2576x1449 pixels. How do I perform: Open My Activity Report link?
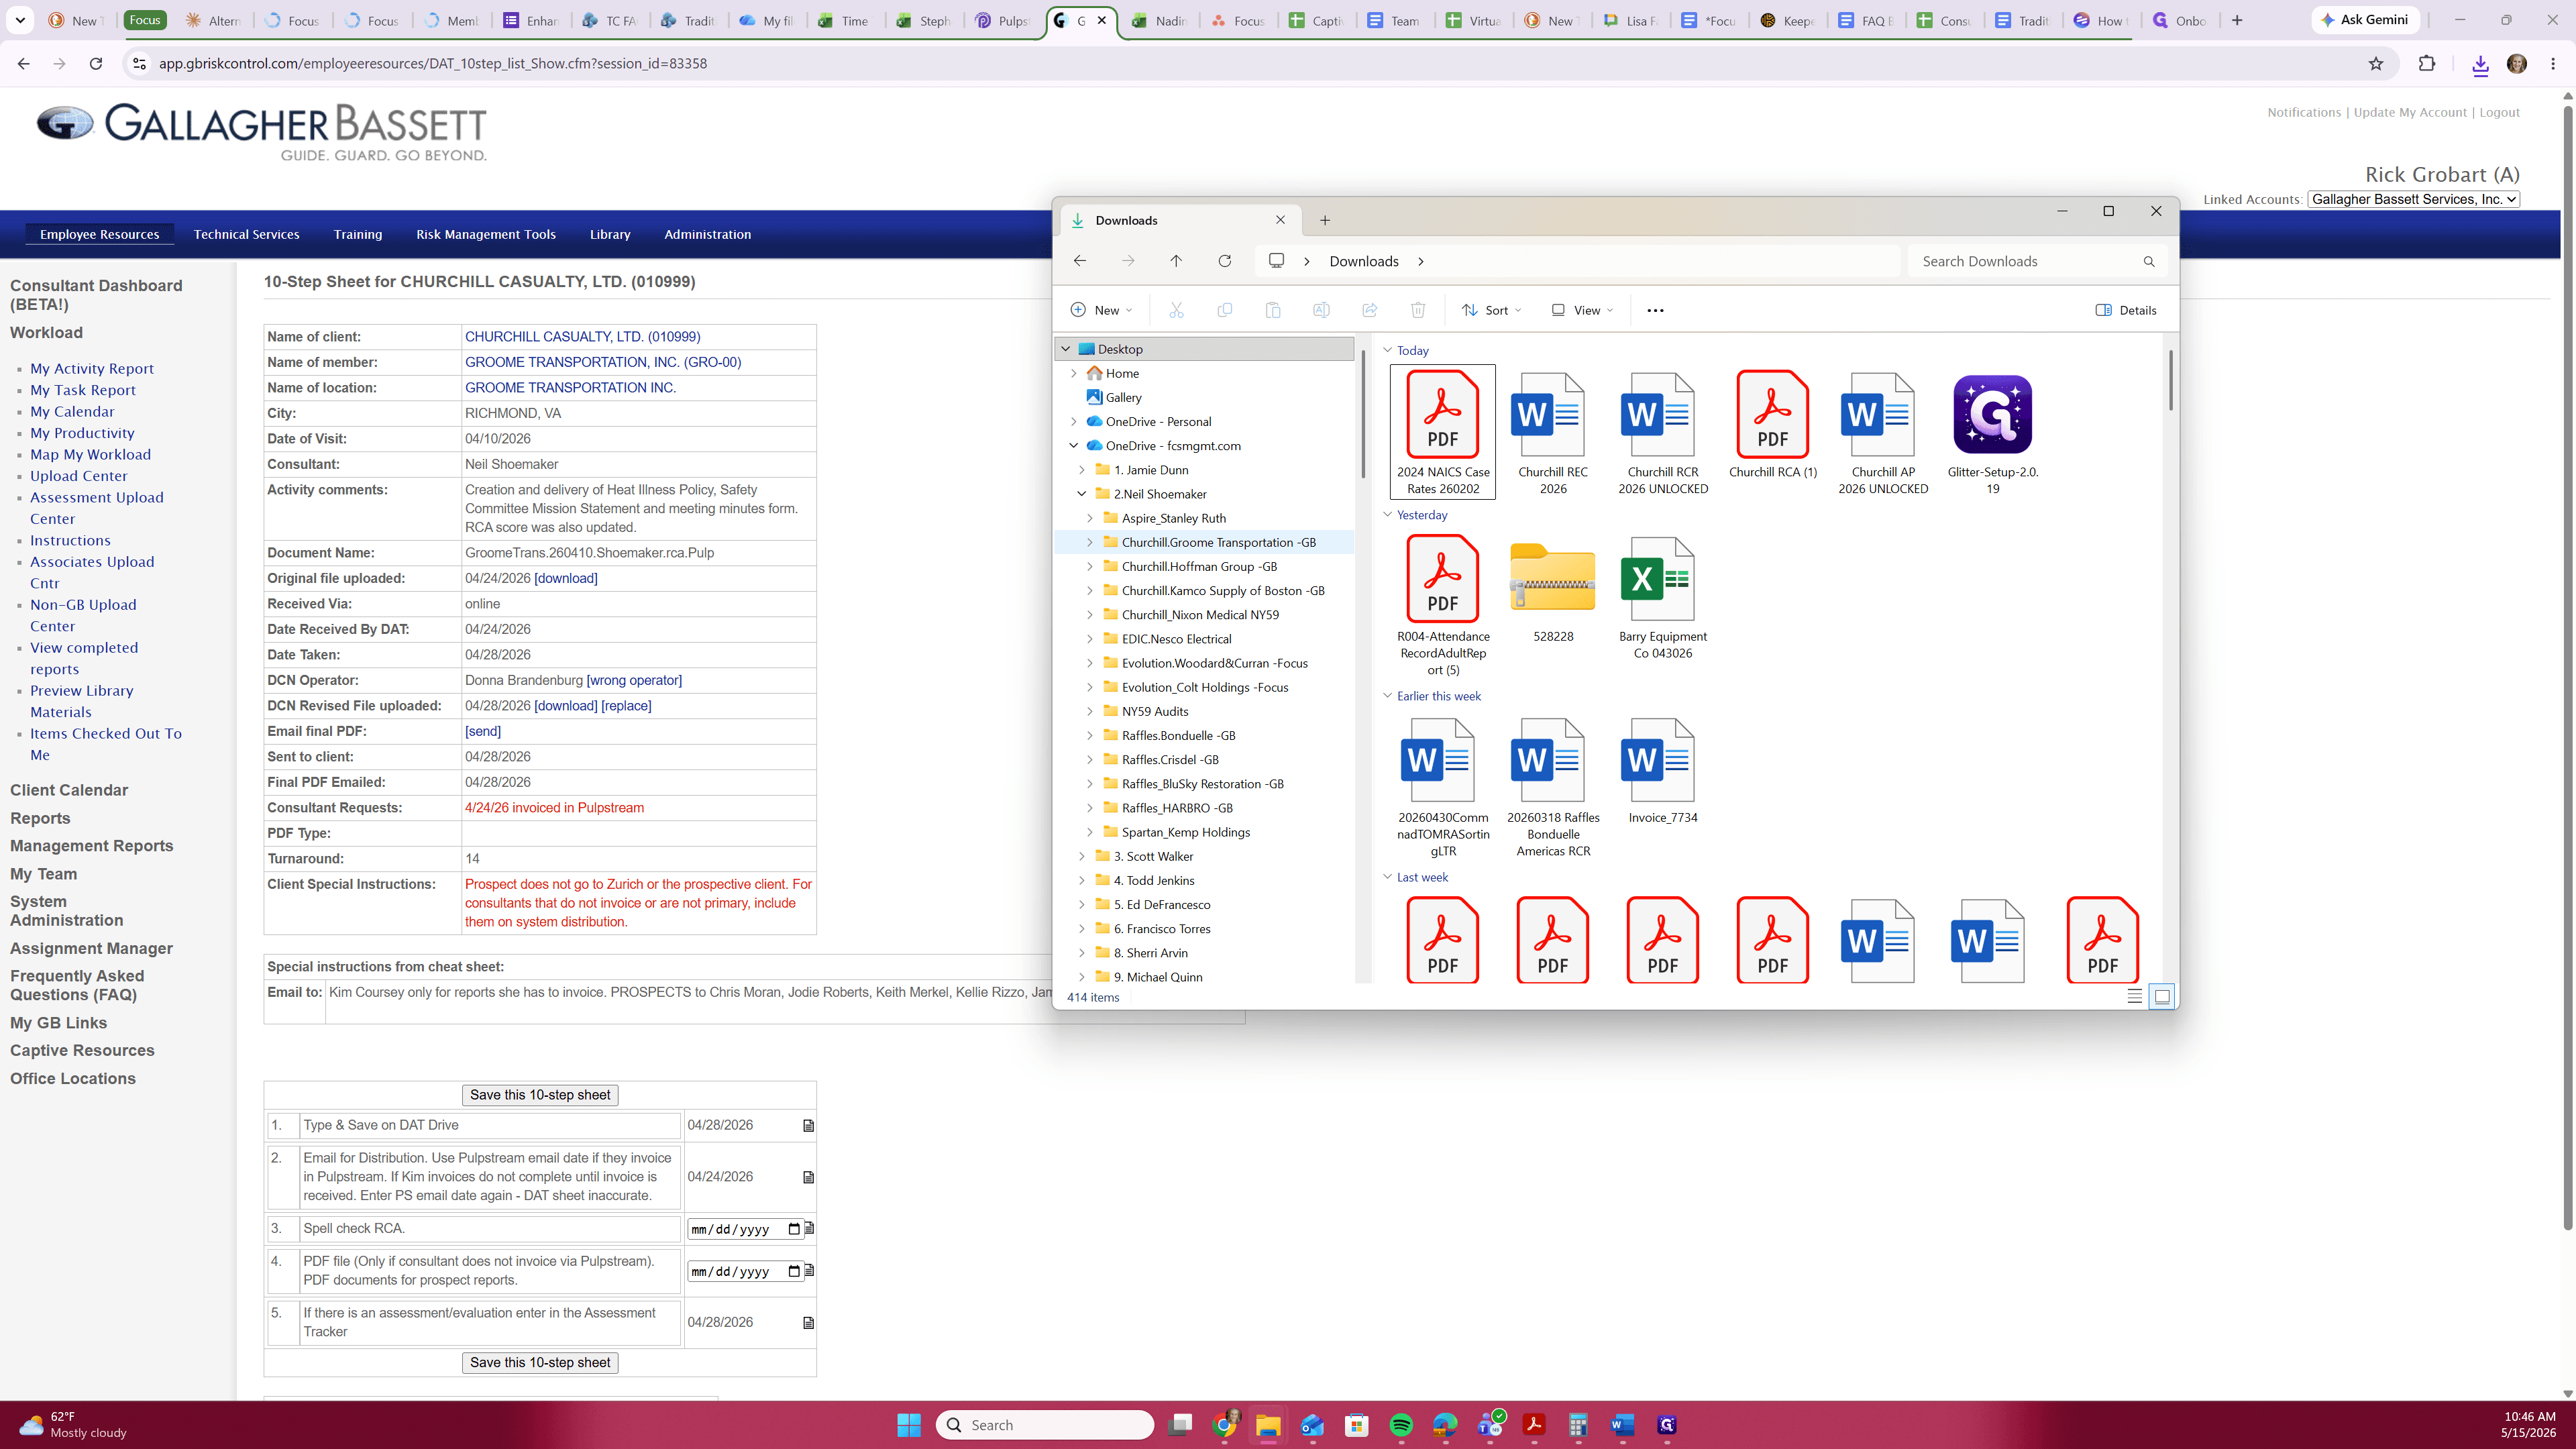[92, 369]
